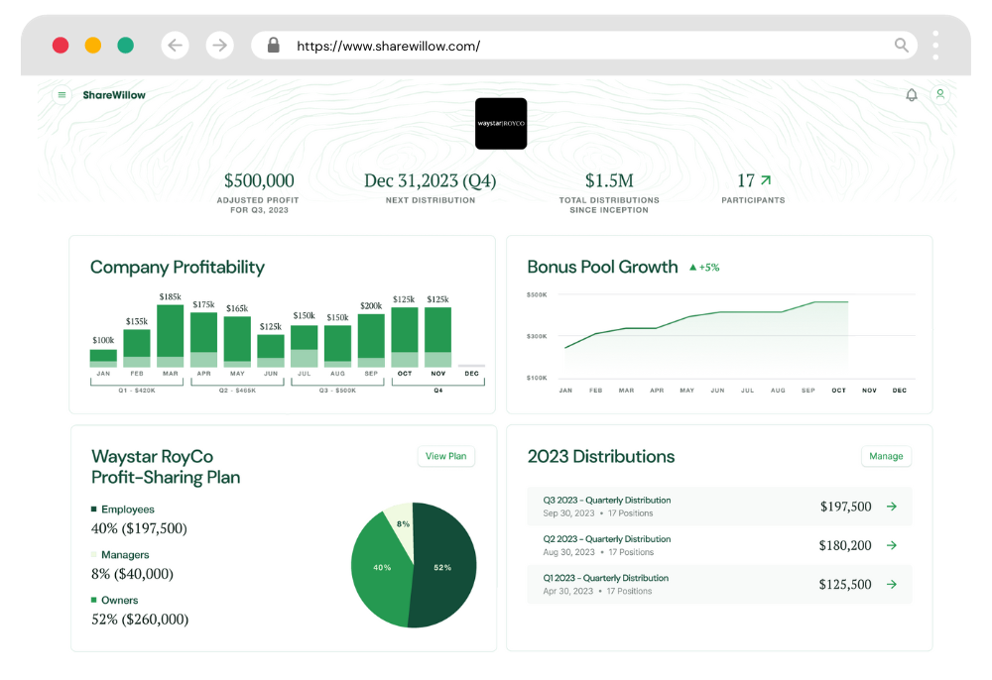
Task: Toggle the Employees legend marker
Action: pos(92,509)
